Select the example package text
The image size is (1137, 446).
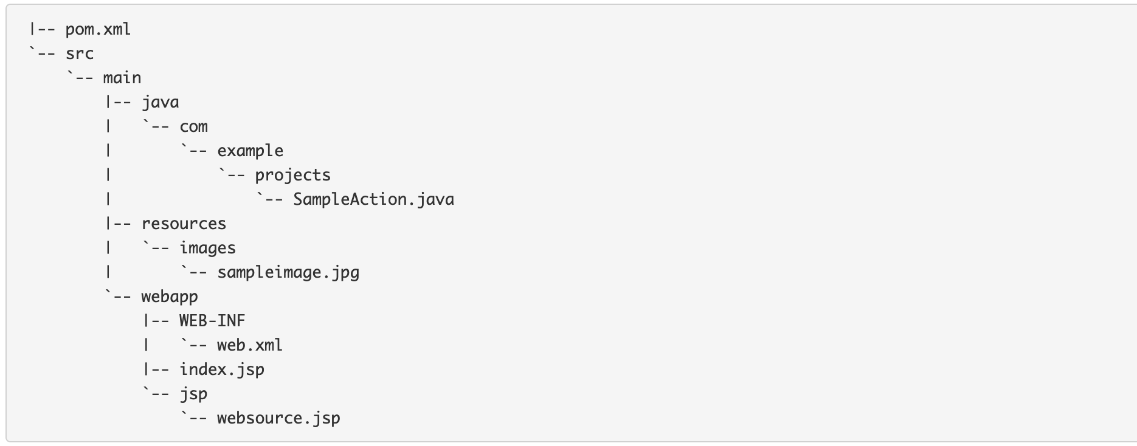(251, 151)
